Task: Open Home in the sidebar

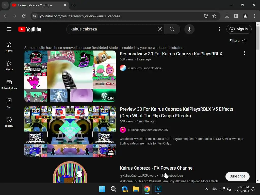Action: pos(9,47)
